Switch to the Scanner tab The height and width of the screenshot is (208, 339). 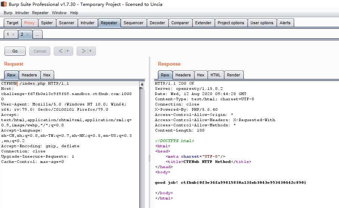pyautogui.click(x=66, y=23)
